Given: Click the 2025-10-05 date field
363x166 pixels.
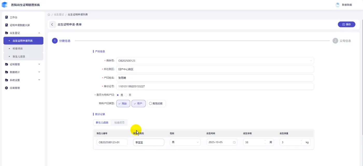Looking at the screenshot, I should [222, 142].
